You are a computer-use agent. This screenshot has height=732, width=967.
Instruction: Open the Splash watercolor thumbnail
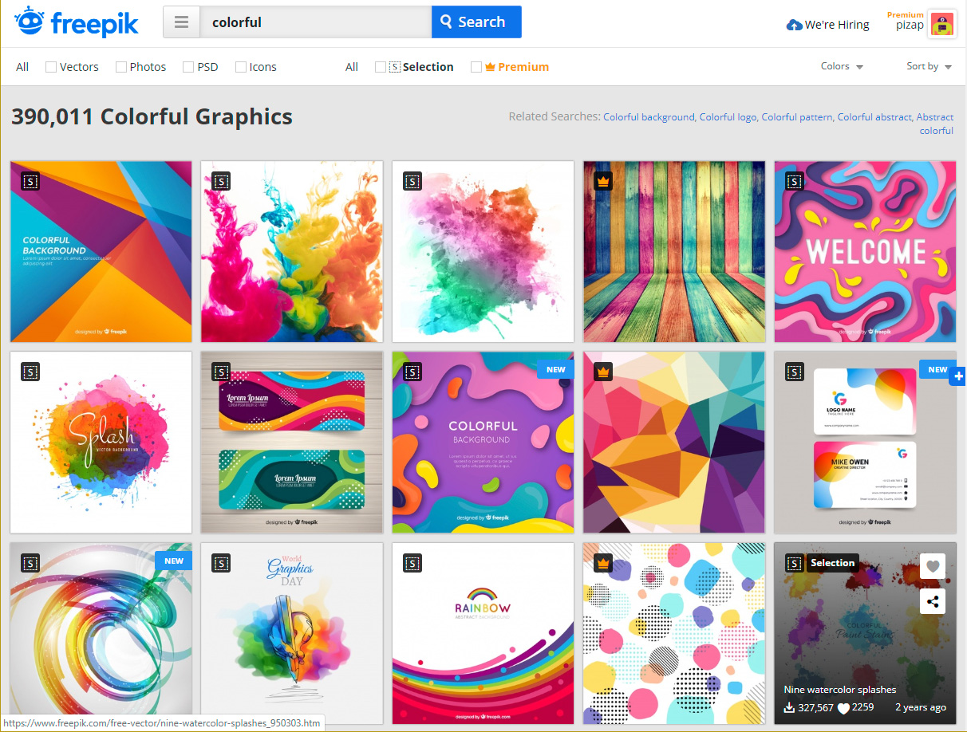pyautogui.click(x=101, y=443)
